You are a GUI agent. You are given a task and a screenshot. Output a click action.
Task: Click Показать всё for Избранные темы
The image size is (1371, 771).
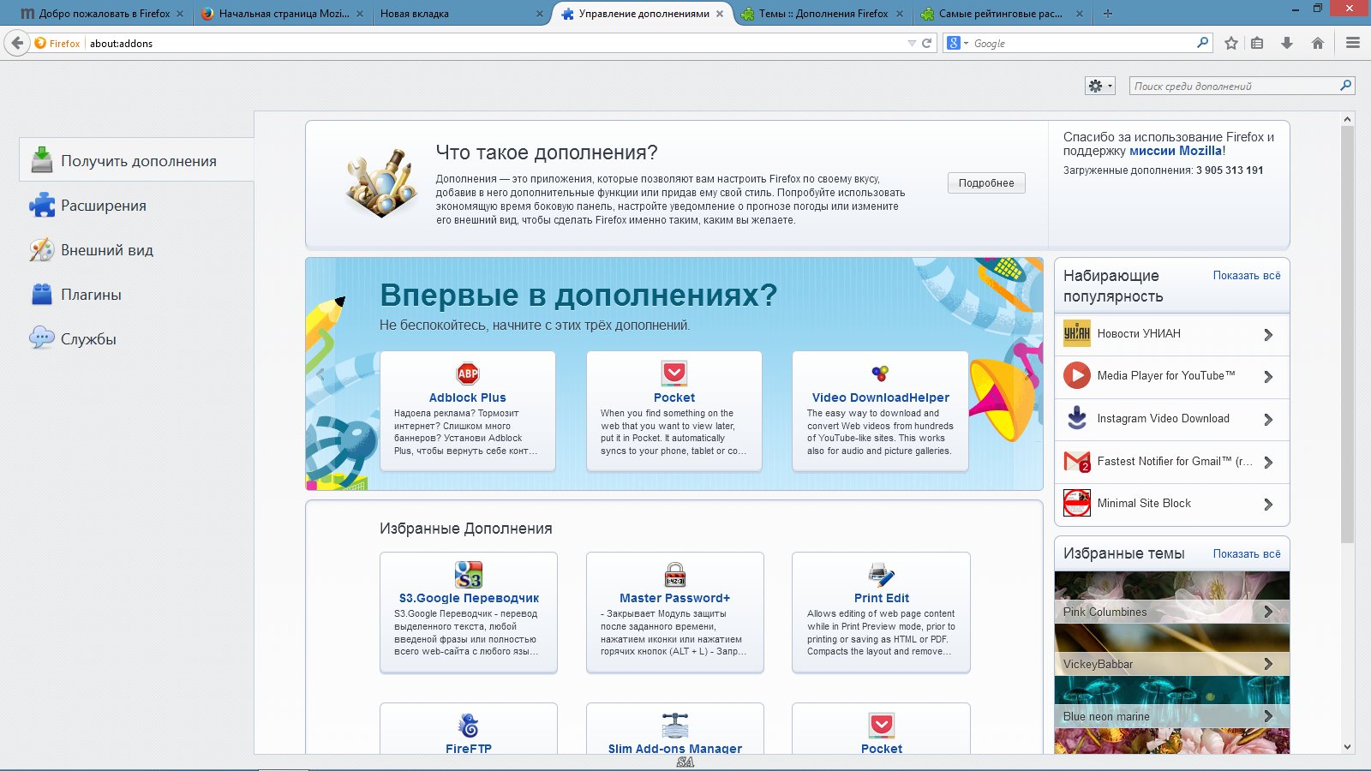click(1247, 553)
